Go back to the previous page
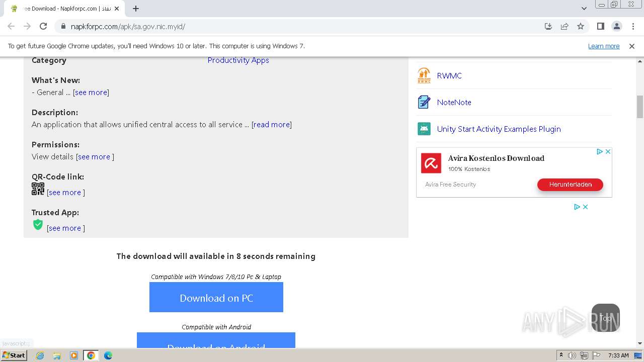 11,26
